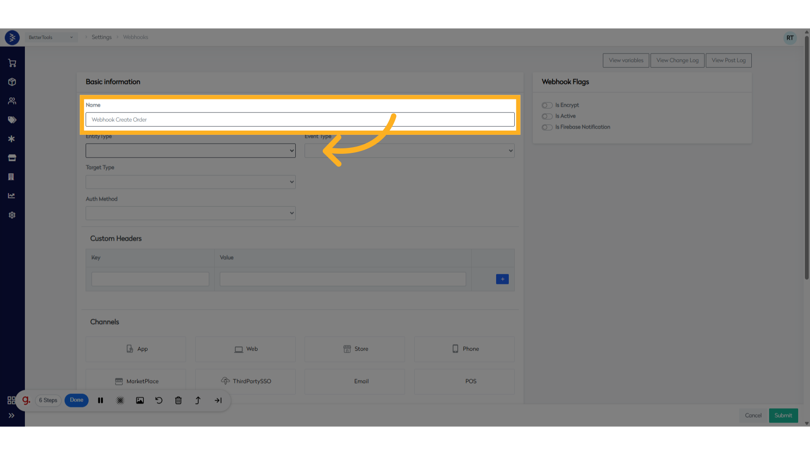The height and width of the screenshot is (455, 810).
Task: Click the undo icon in the capture toolbar
Action: pyautogui.click(x=159, y=400)
